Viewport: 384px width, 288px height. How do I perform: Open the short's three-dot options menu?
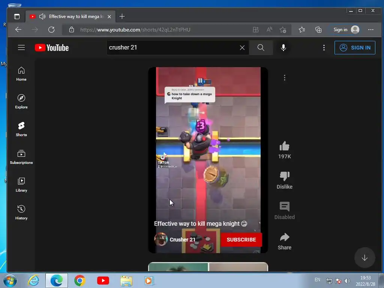[x=284, y=78]
